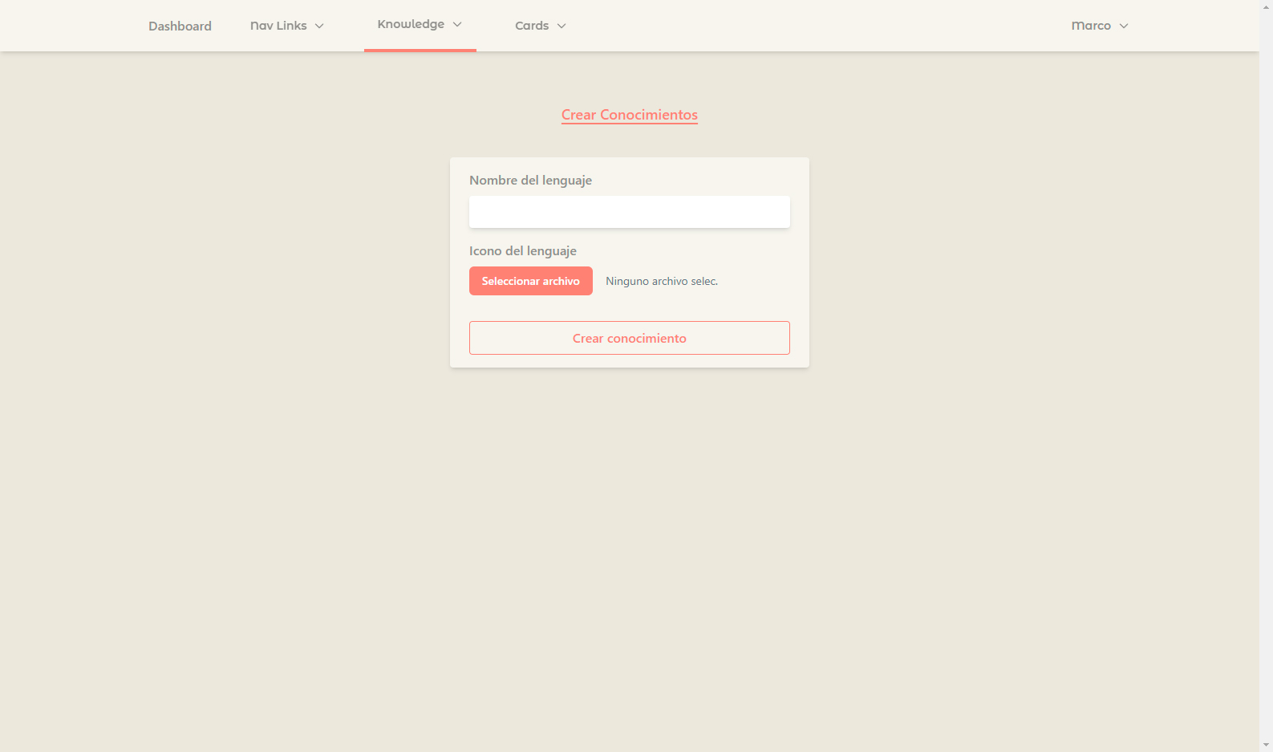This screenshot has height=752, width=1273.
Task: Open the Cards dropdown arrow
Action: [x=561, y=26]
